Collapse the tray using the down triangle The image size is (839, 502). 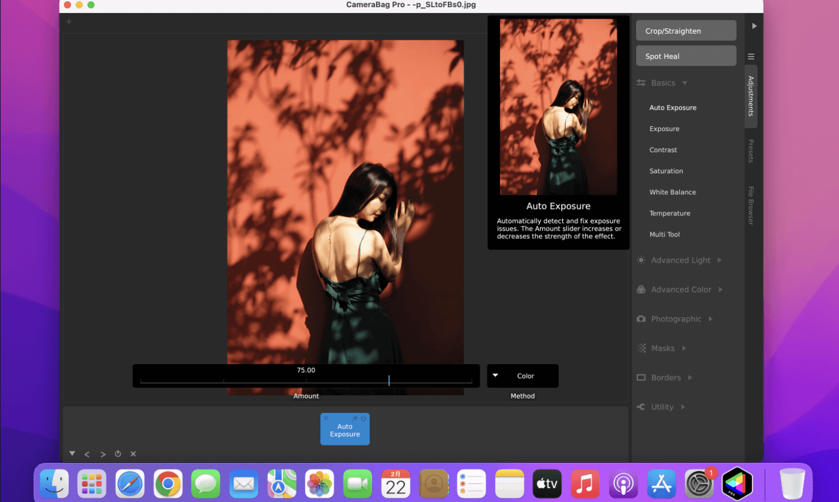pos(72,453)
